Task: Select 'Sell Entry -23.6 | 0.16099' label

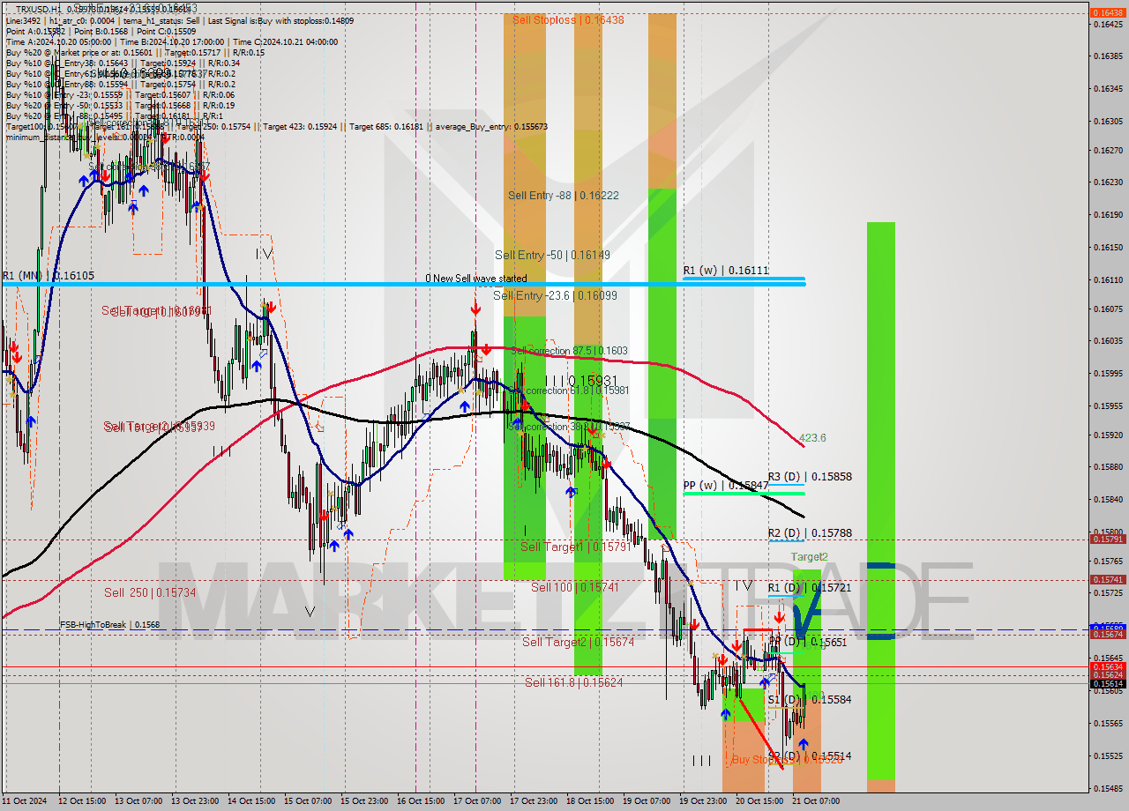Action: pyautogui.click(x=556, y=295)
